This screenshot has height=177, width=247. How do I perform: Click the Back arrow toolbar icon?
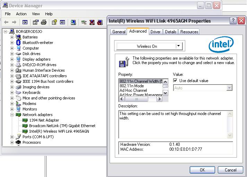click(x=6, y=22)
